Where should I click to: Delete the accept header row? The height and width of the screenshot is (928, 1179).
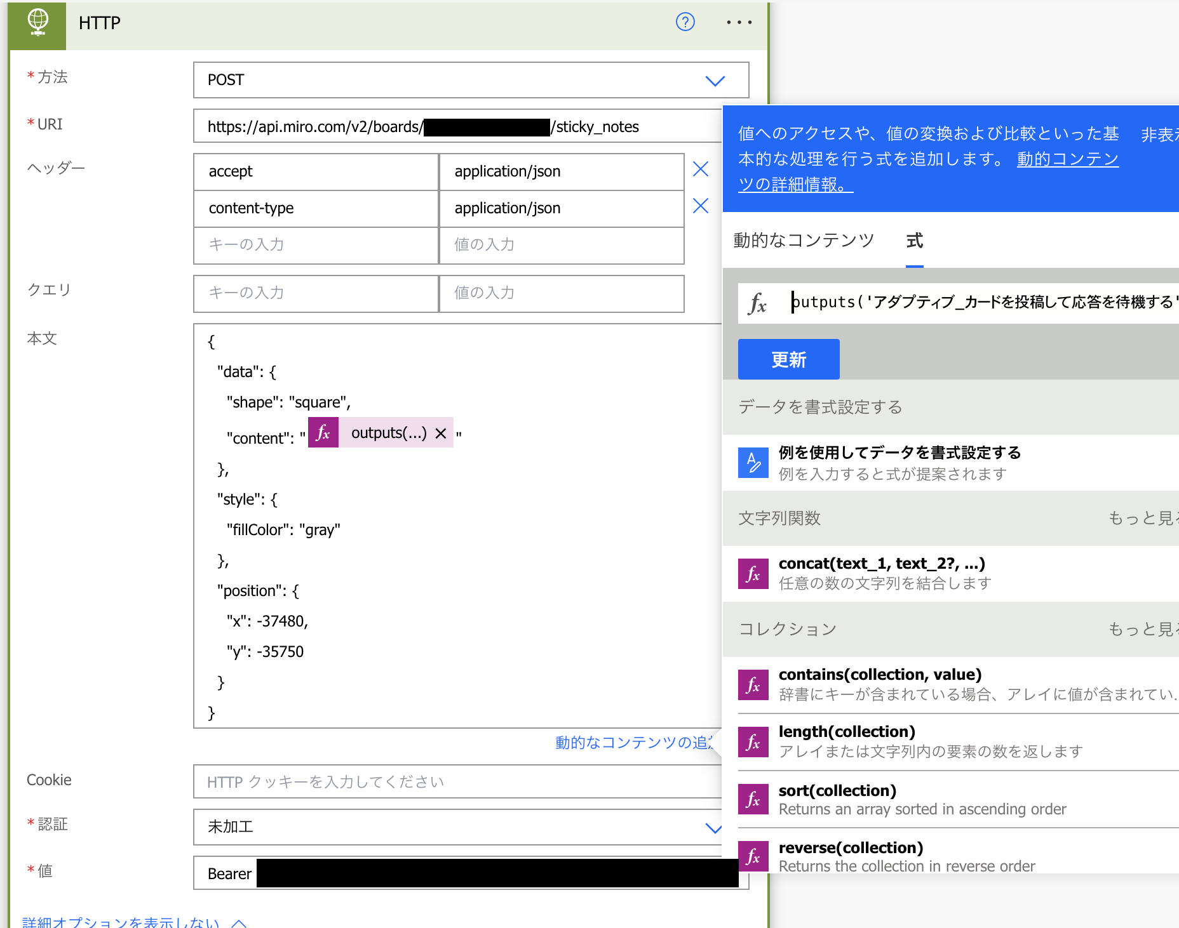(x=701, y=169)
